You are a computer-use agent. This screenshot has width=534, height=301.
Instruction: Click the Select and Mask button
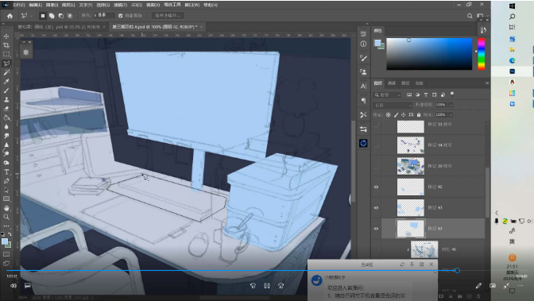[168, 16]
